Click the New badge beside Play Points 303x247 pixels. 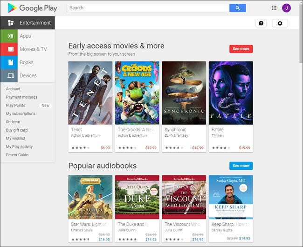pos(45,106)
